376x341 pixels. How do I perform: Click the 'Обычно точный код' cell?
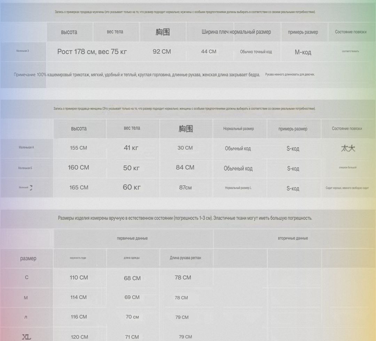coord(256,52)
